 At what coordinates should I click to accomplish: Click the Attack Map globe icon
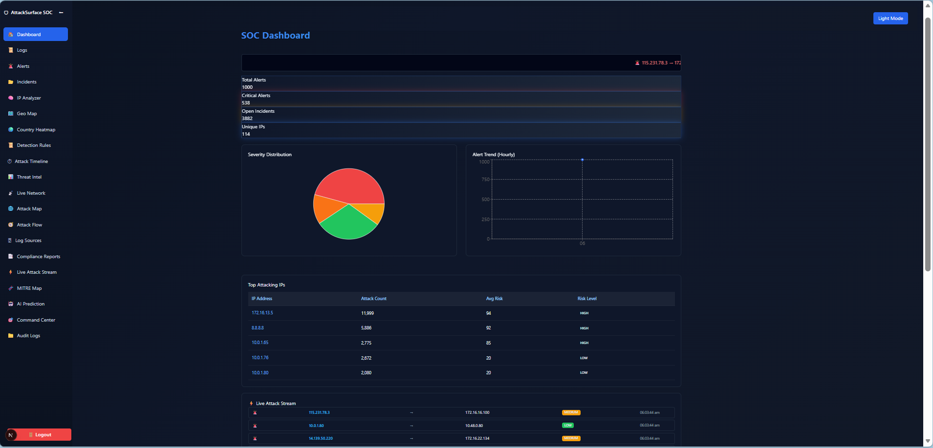pyautogui.click(x=11, y=209)
